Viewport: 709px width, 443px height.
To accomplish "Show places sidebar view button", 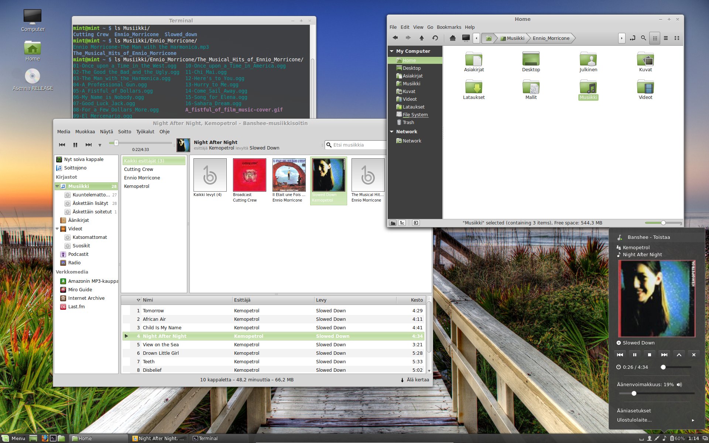I will (393, 223).
